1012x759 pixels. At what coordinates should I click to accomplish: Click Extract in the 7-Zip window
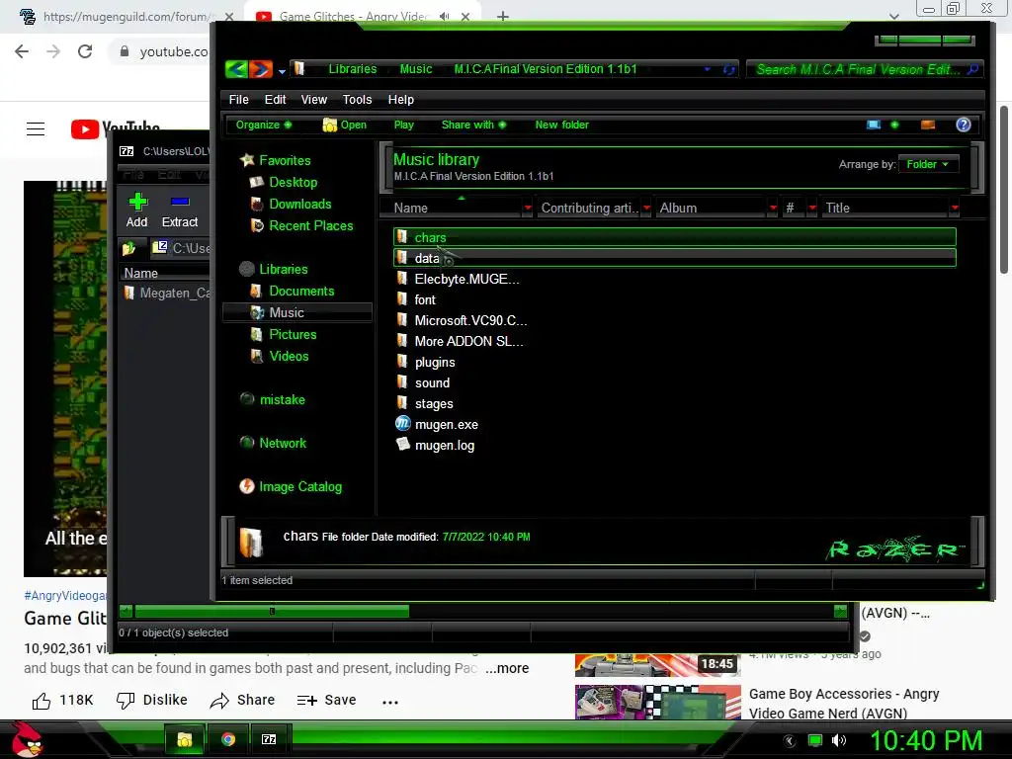180,211
